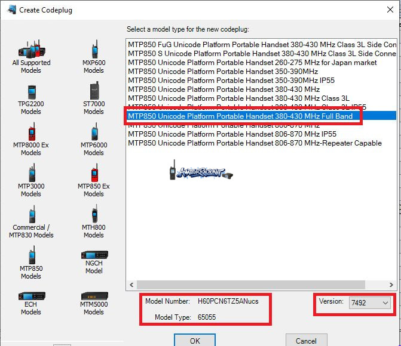Image resolution: width=401 pixels, height=346 pixels.
Task: Select MTP850 FuG Unicode 380-430 MHz Class 3L
Action: pyautogui.click(x=261, y=45)
